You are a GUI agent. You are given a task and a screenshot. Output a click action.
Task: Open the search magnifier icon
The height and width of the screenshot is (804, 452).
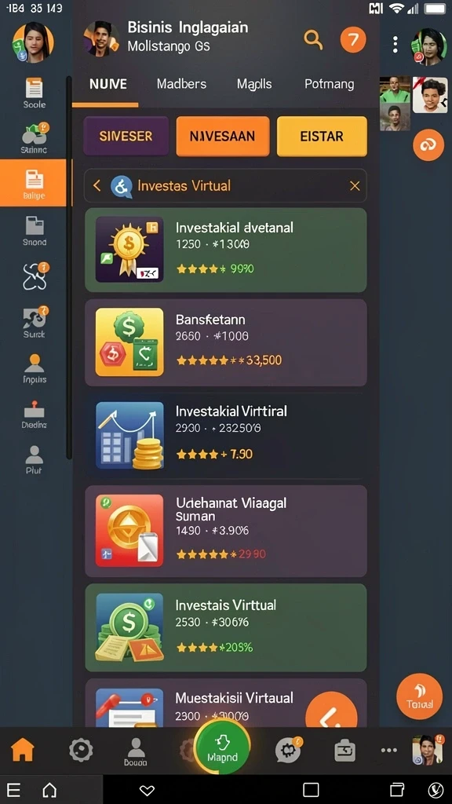[312, 39]
